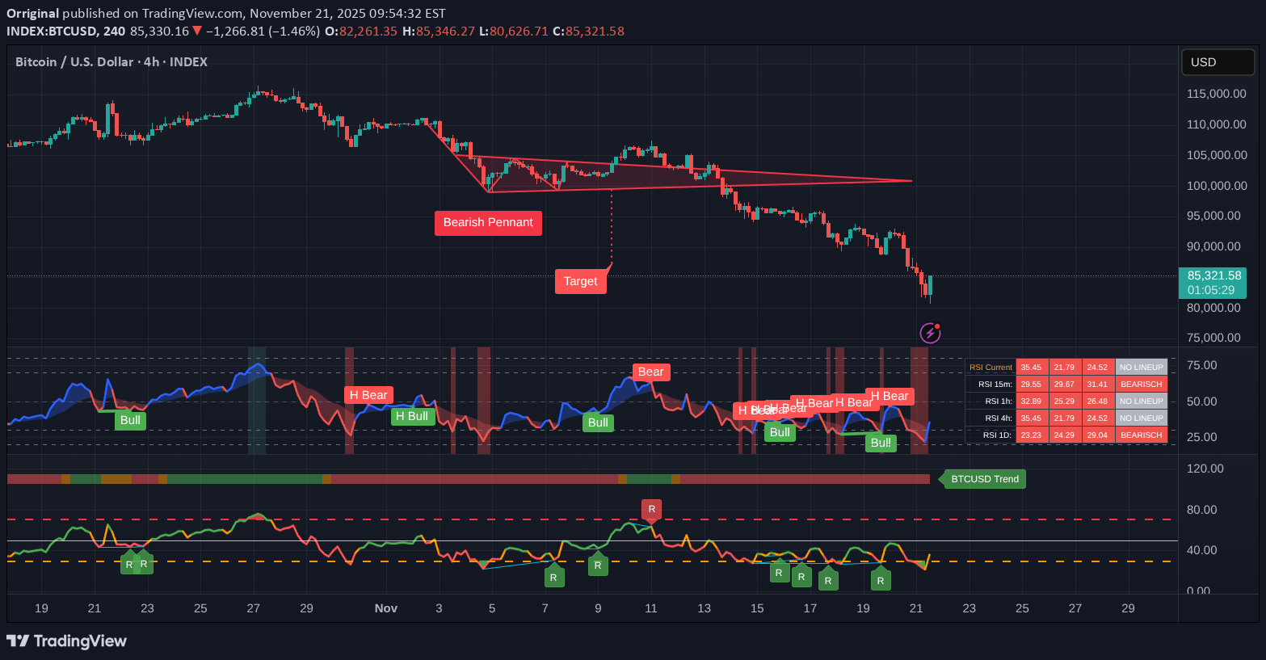This screenshot has height=660, width=1266.
Task: Click the red R badge on the oscillator peak
Action: pos(651,510)
